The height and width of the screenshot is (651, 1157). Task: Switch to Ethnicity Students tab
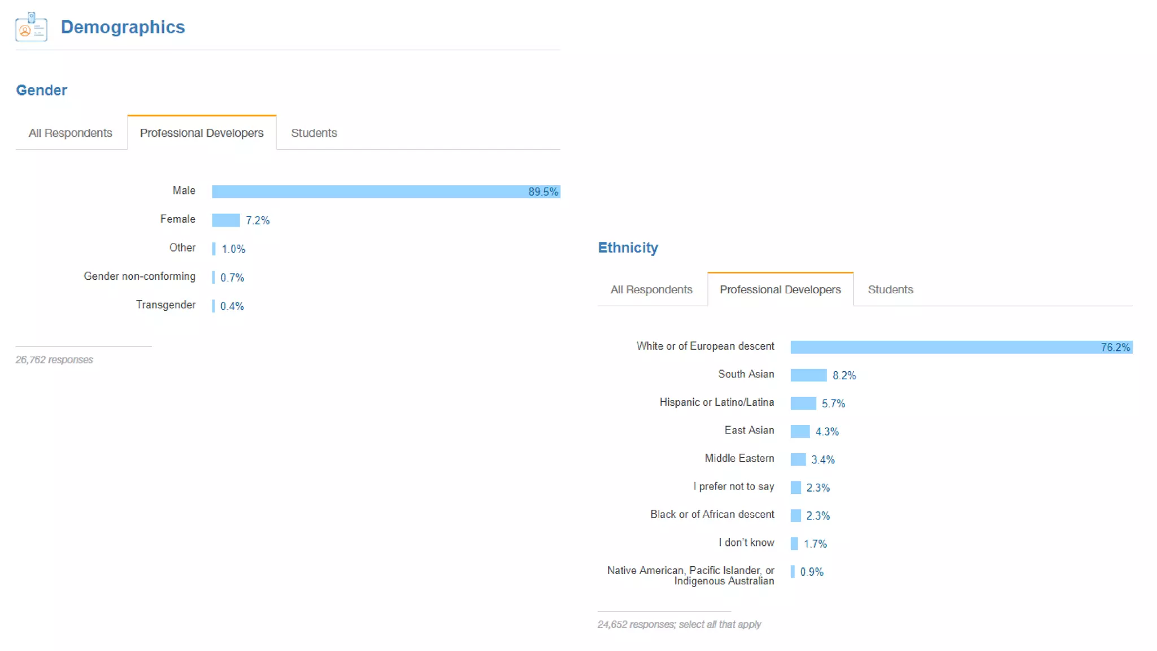[890, 289]
